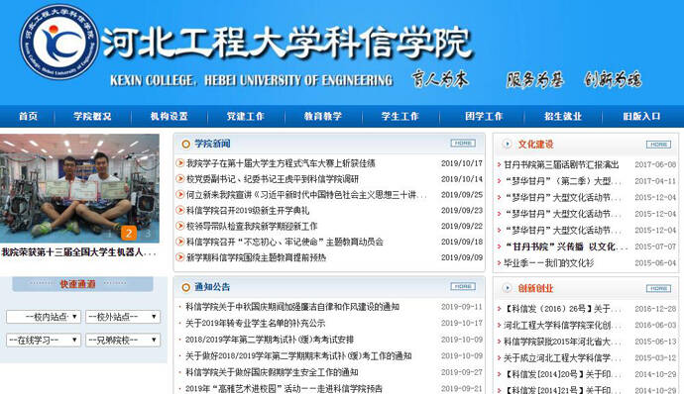Open “甘丹书院”兴传播 以文化... link
This screenshot has height=394, width=684.
566,246
